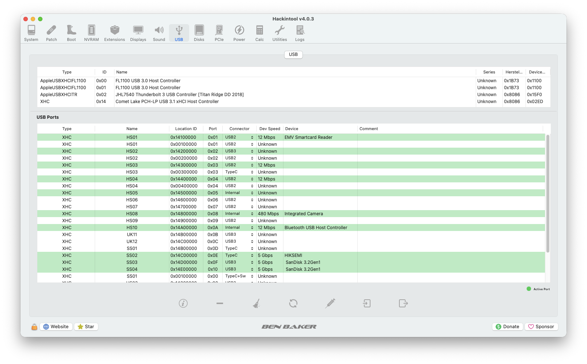Select the USB toolbar icon
This screenshot has height=364, width=587.
[x=179, y=33]
